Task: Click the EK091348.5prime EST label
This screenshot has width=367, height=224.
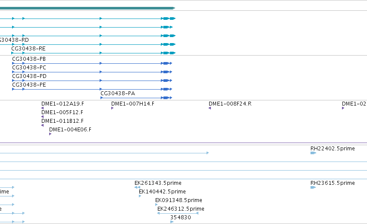Action: 179,200
